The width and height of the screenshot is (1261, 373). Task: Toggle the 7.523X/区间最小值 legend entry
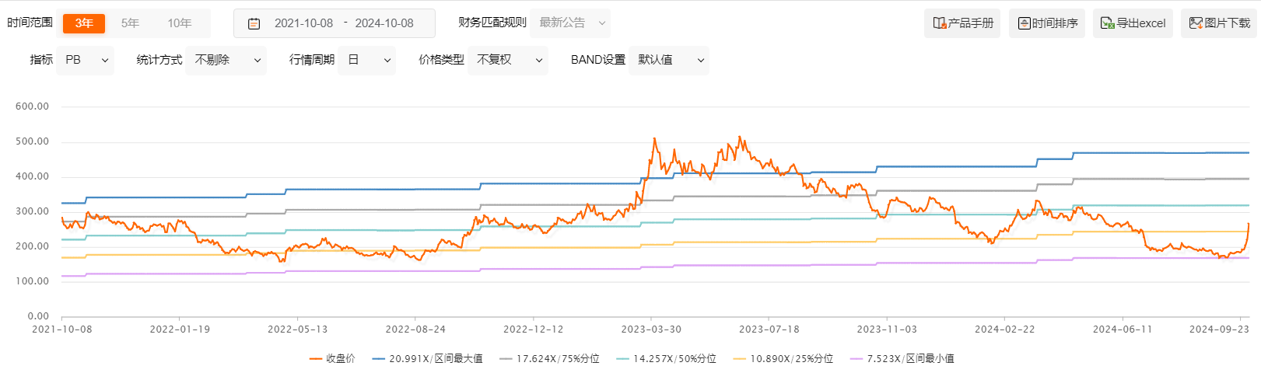[x=902, y=359]
